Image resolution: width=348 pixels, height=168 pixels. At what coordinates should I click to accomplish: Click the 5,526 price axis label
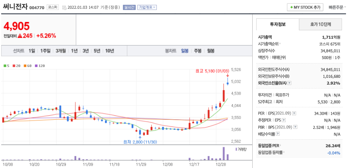236,70
